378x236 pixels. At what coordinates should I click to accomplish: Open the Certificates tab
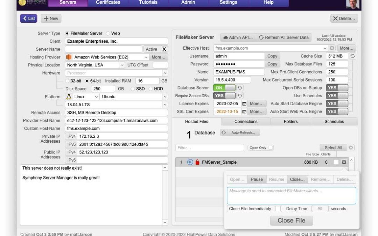pos(108,3)
